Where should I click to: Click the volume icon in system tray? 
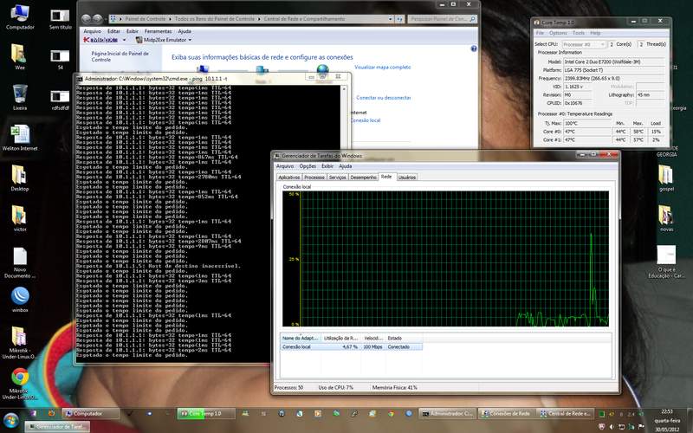click(x=612, y=426)
